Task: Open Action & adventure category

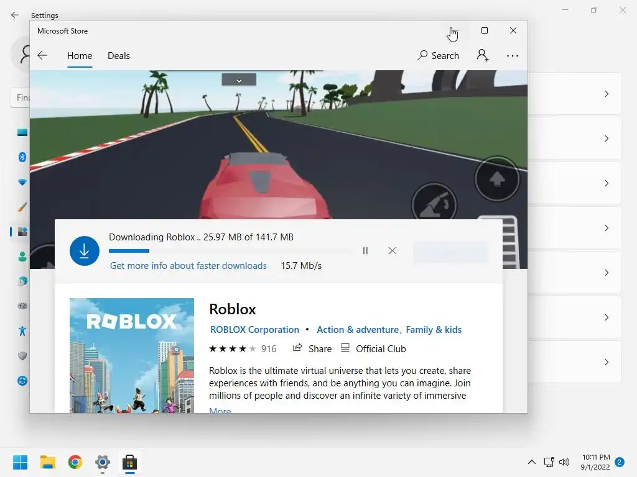Action: click(358, 330)
